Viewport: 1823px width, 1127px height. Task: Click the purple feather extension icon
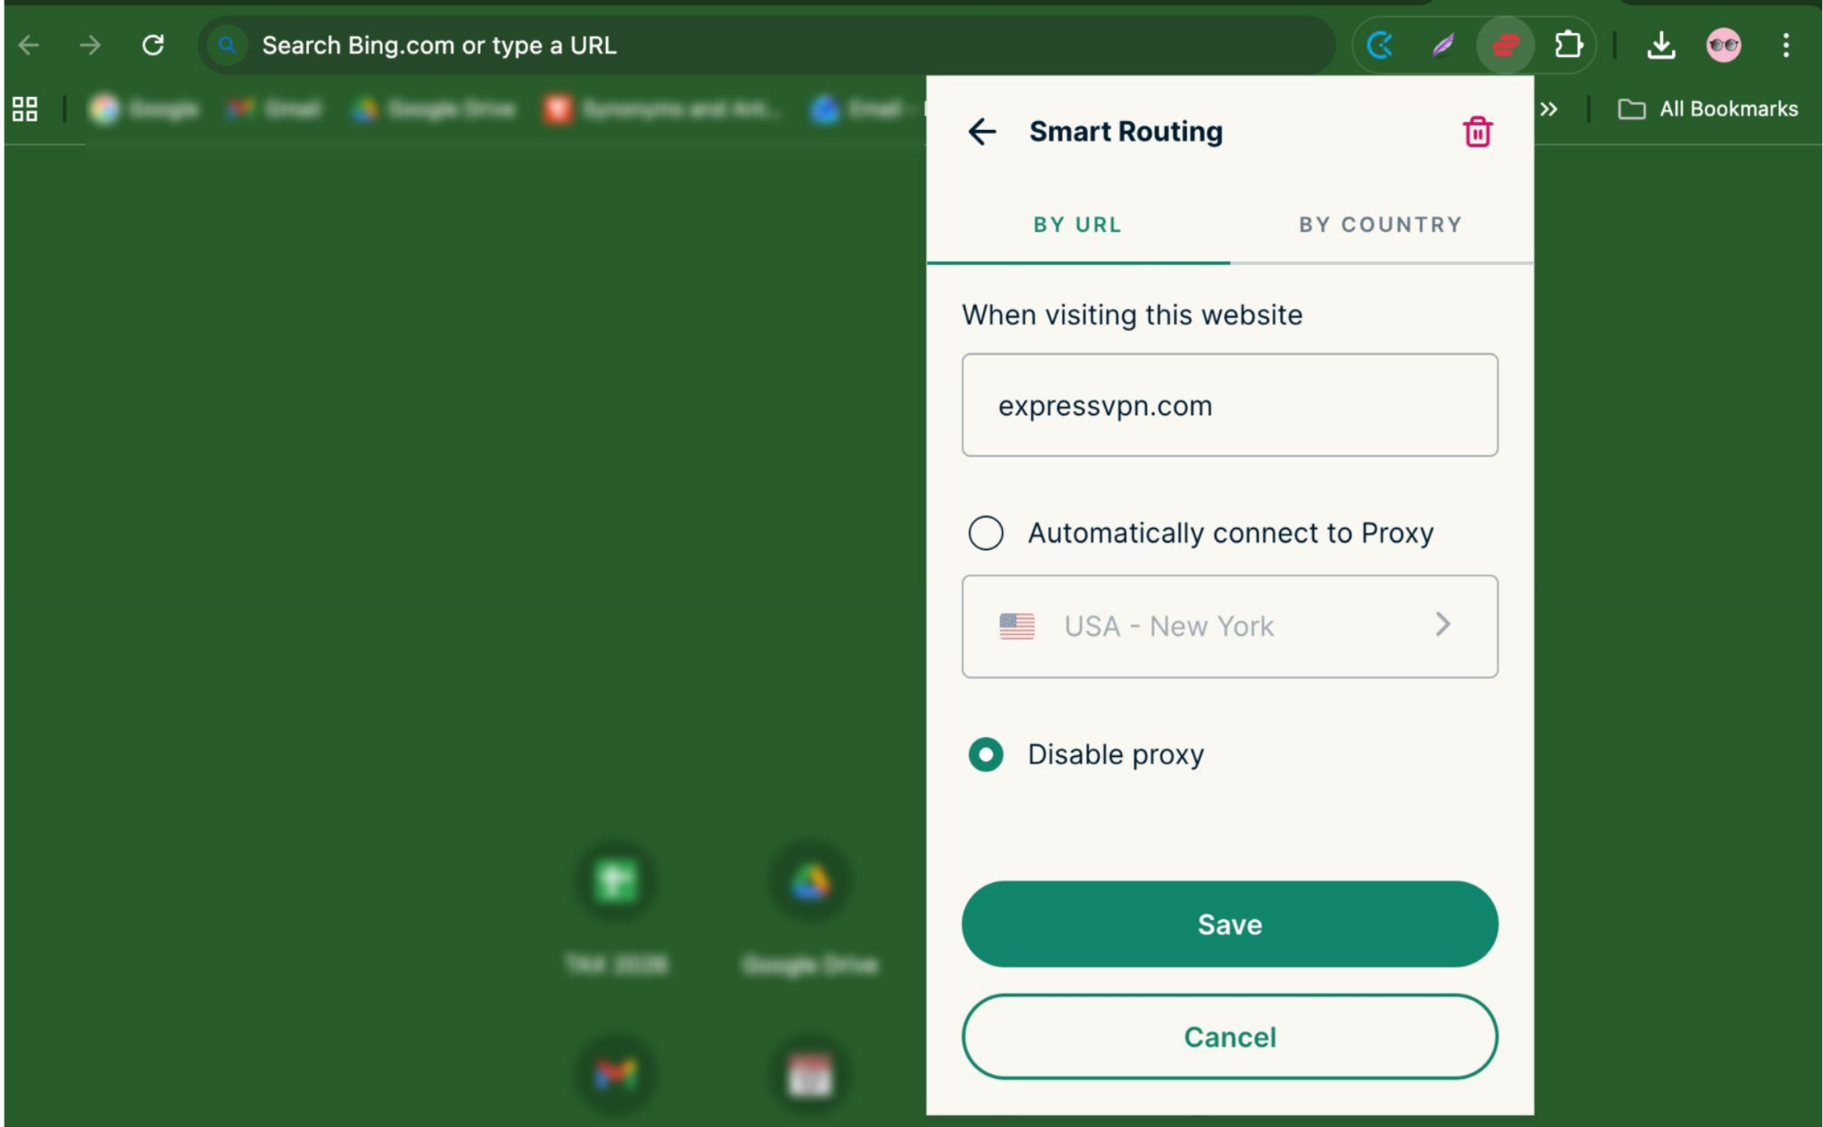(x=1442, y=45)
